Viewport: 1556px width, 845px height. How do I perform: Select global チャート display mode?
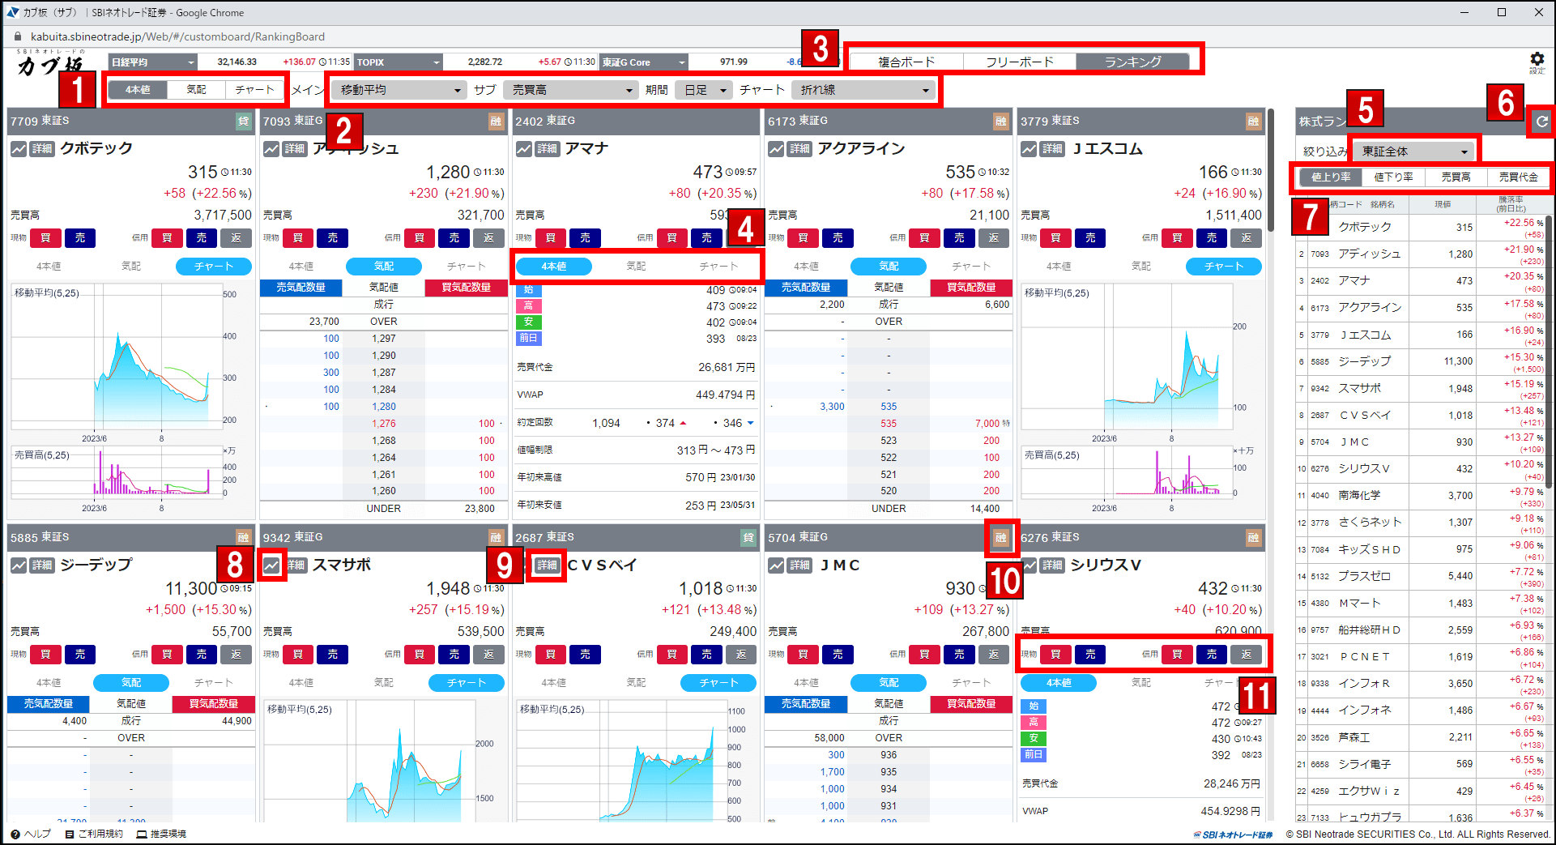254,90
